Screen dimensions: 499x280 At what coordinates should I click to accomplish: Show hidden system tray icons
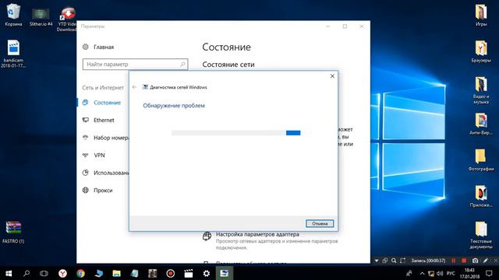(x=422, y=273)
